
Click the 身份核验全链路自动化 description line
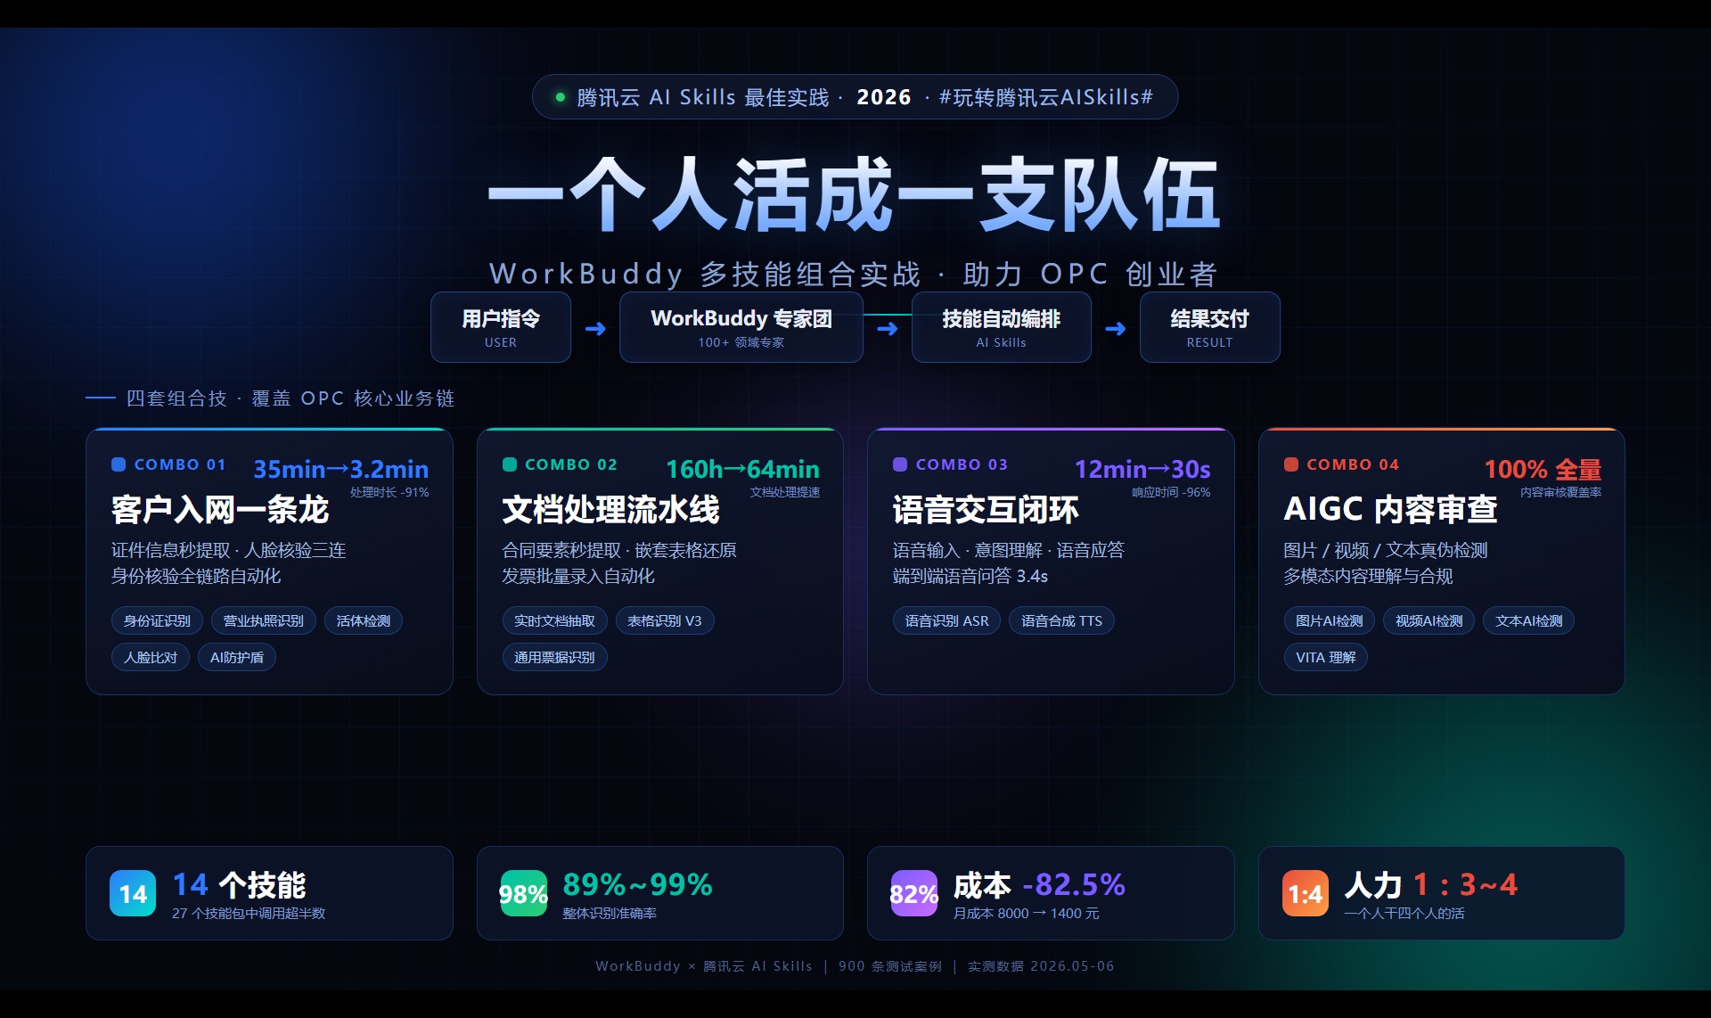click(196, 576)
